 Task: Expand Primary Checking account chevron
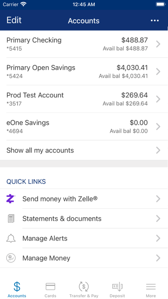click(x=158, y=44)
